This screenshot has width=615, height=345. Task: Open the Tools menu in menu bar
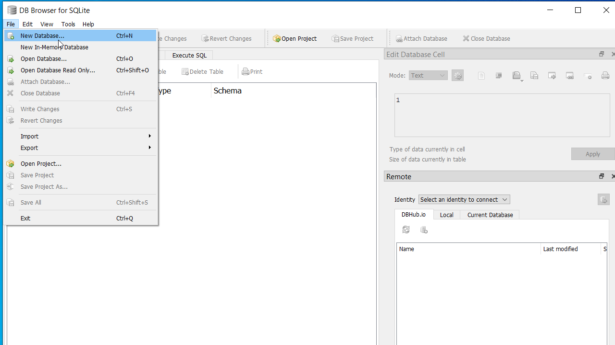tap(68, 24)
